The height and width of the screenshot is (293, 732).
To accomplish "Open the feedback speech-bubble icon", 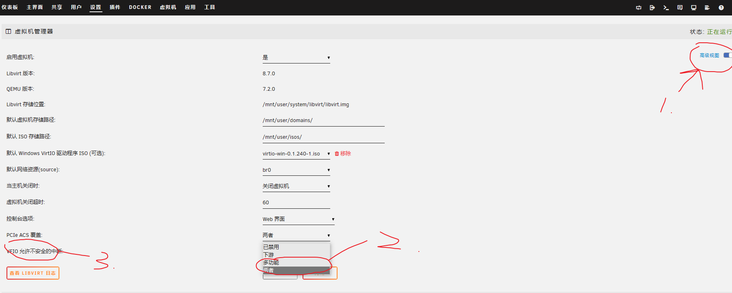I will coord(680,8).
